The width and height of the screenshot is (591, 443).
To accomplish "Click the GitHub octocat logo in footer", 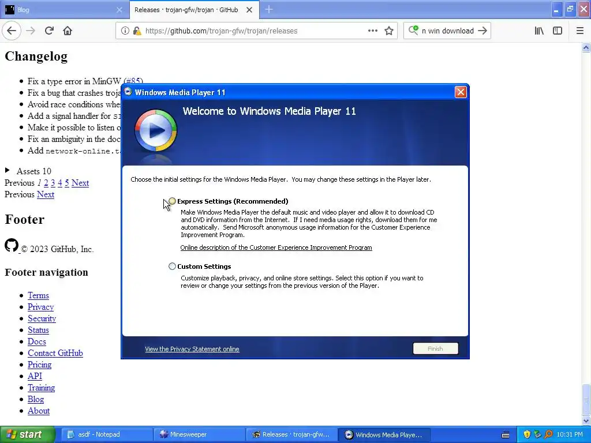I will (x=12, y=245).
